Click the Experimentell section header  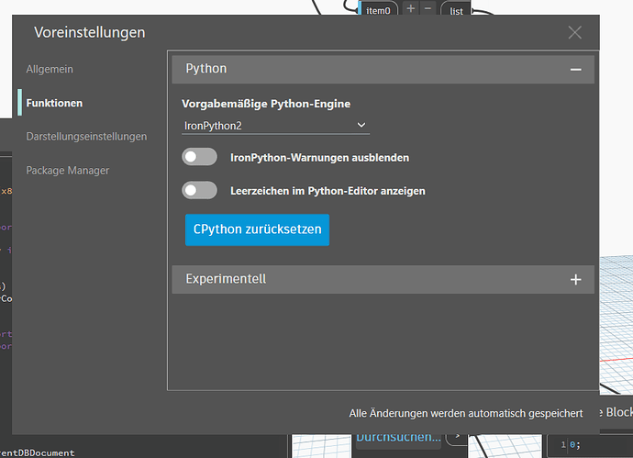click(383, 280)
